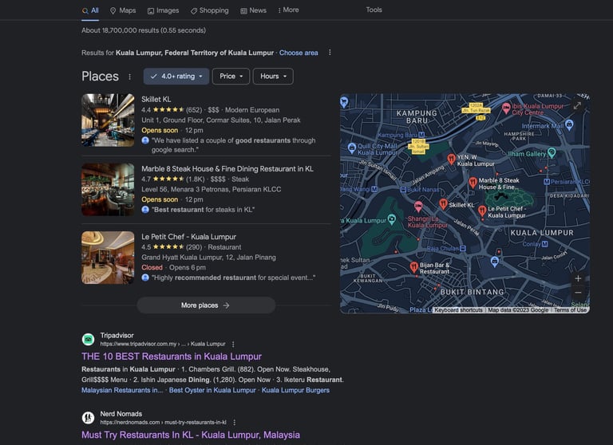Click the Kampung Baru metro station icon

tap(421, 135)
